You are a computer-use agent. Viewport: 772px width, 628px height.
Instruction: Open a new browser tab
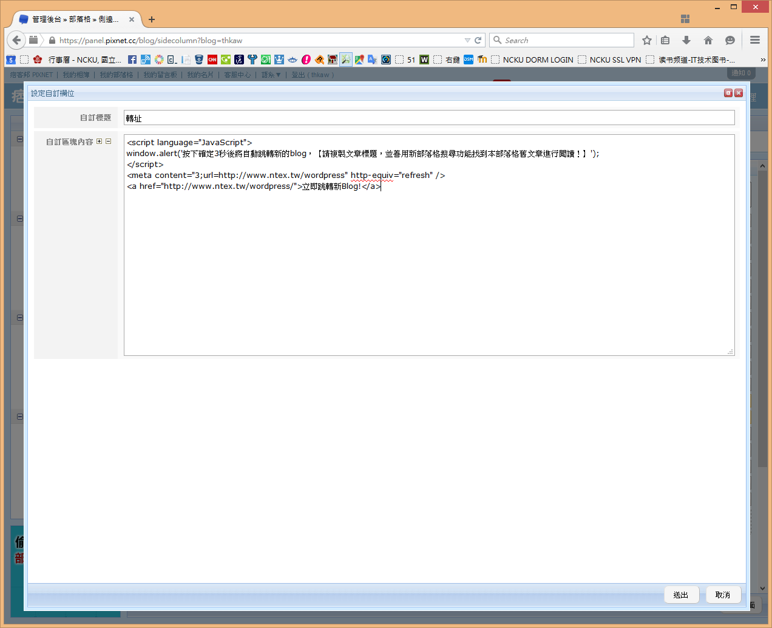point(152,19)
